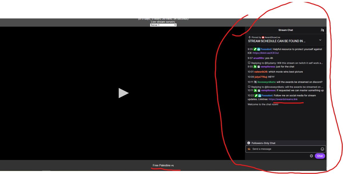Image resolution: width=343 pixels, height=174 pixels.
Task: Click username iloveweyrdkets
Action: 266,82
